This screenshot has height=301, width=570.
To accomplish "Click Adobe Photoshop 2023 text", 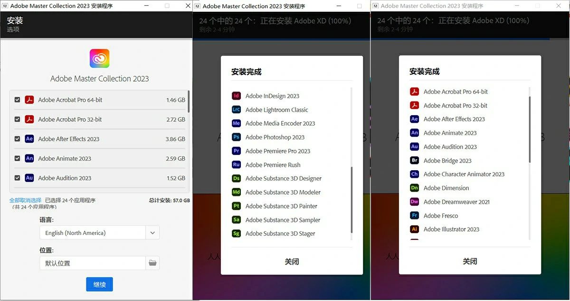I will pos(275,137).
